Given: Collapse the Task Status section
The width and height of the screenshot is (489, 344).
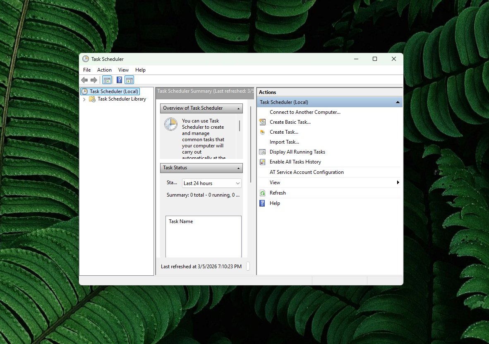Looking at the screenshot, I should [x=238, y=168].
